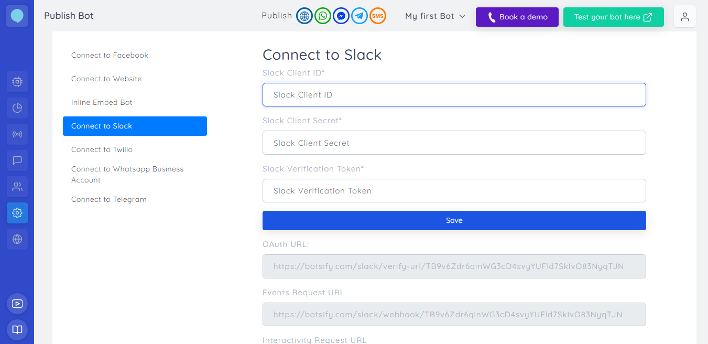Open the chat message sidebar icon
This screenshot has width=708, height=344.
coord(17,160)
